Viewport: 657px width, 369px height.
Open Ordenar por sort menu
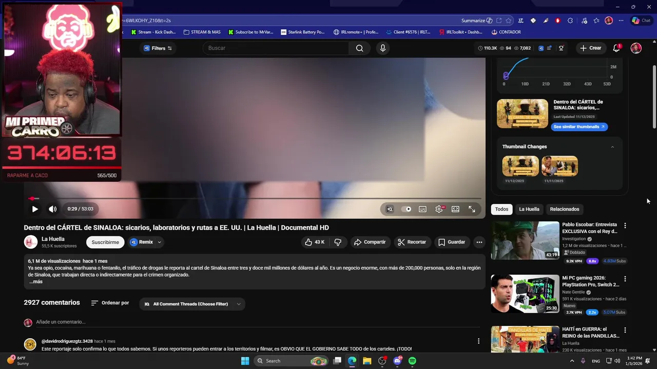point(110,303)
